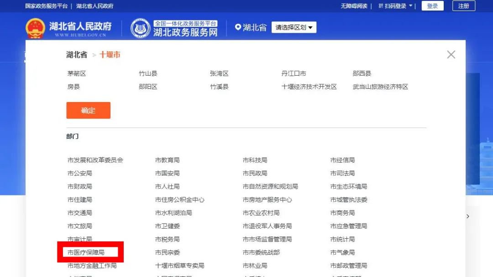The height and width of the screenshot is (277, 493).
Task: Choose department 市卫健委
Action: 167,226
